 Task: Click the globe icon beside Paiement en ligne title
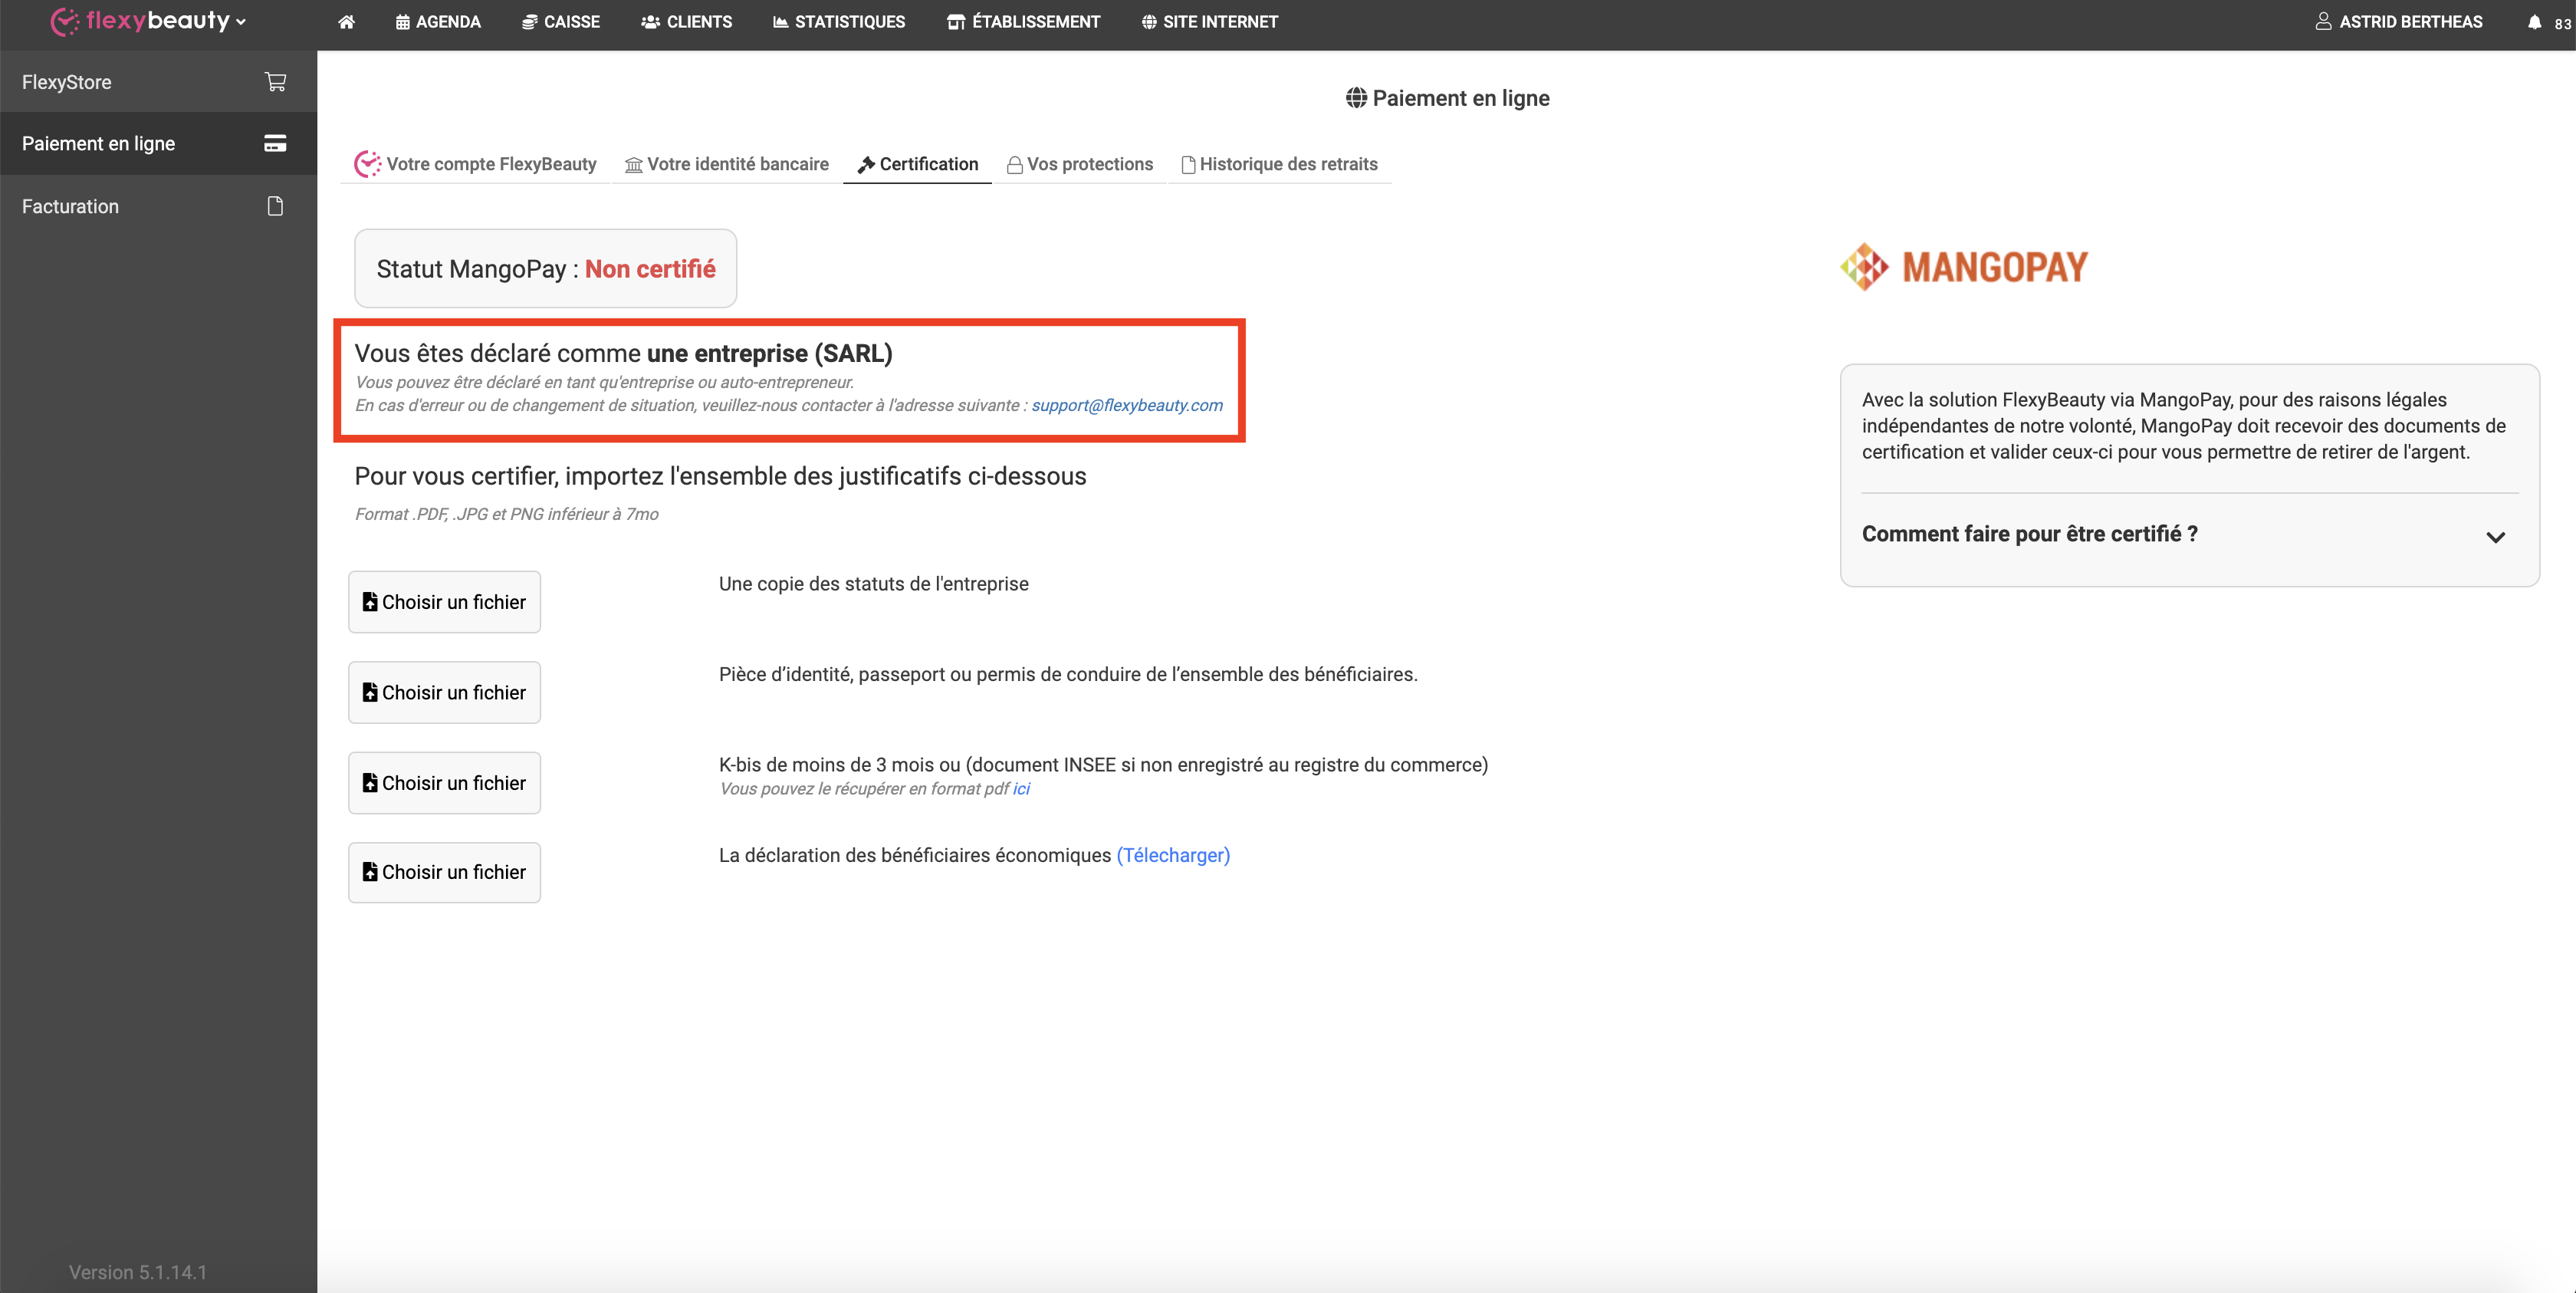point(1356,98)
